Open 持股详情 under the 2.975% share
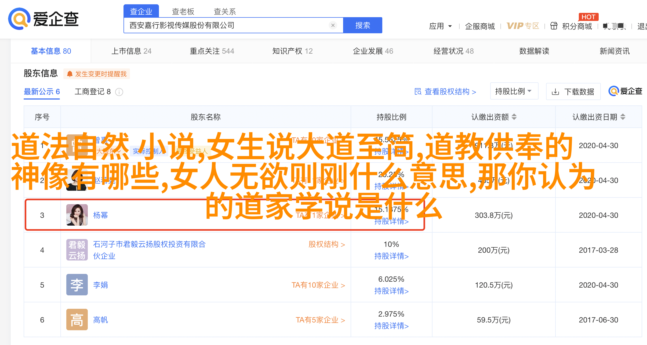 391,326
